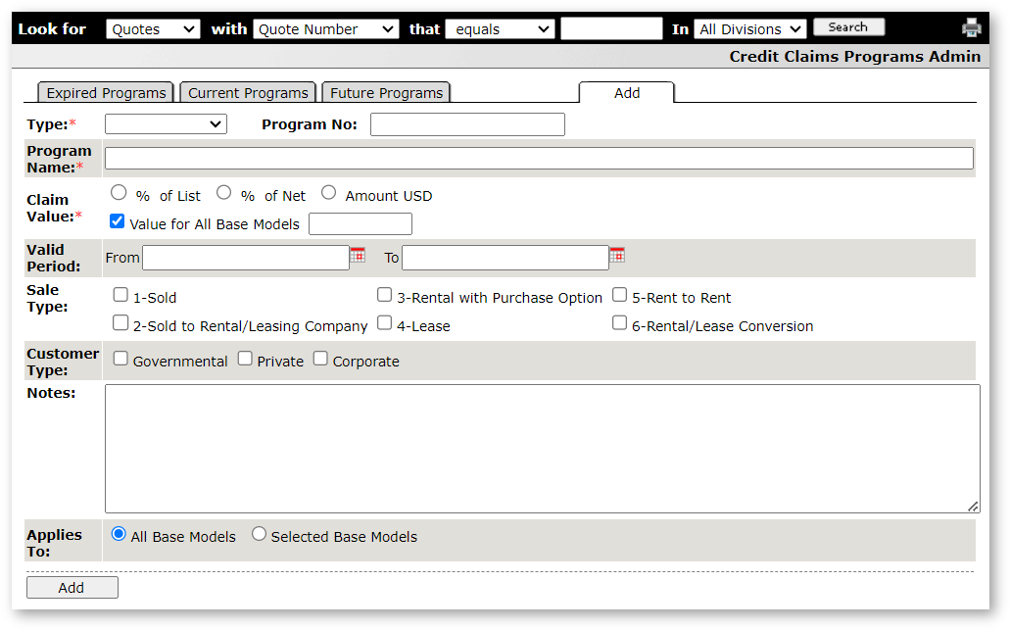Choose Amount USD claim value
The height and width of the screenshot is (630, 1010).
pos(329,193)
